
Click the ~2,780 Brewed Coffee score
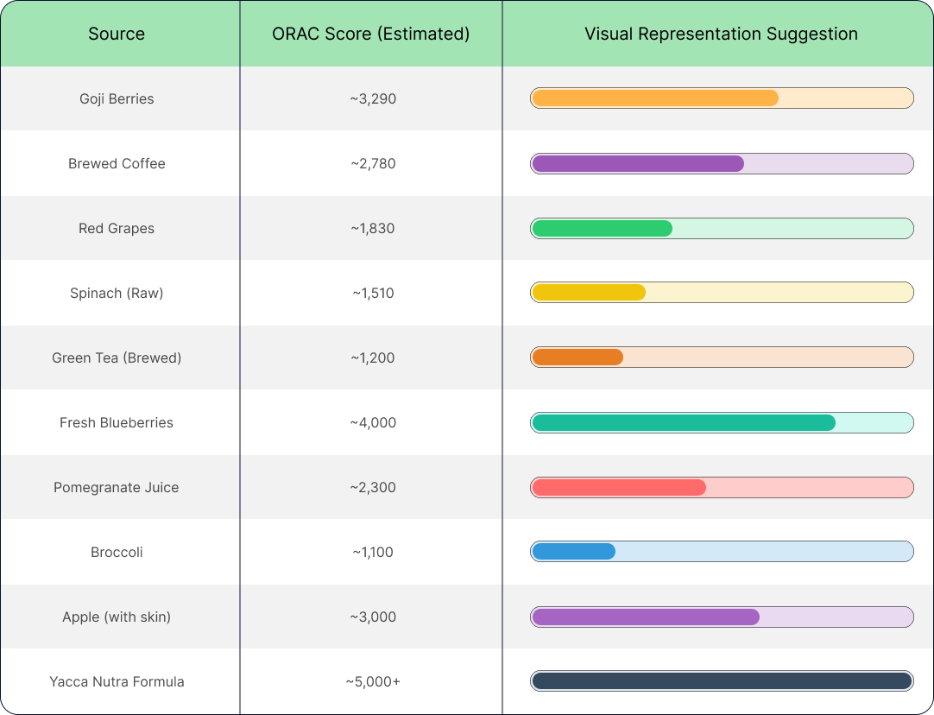tap(373, 163)
